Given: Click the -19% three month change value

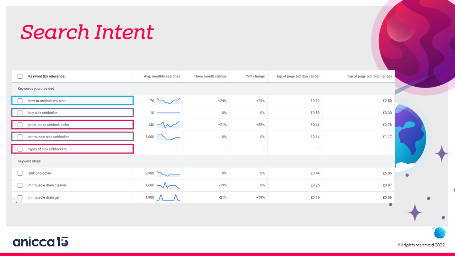Looking at the screenshot, I should [x=223, y=185].
